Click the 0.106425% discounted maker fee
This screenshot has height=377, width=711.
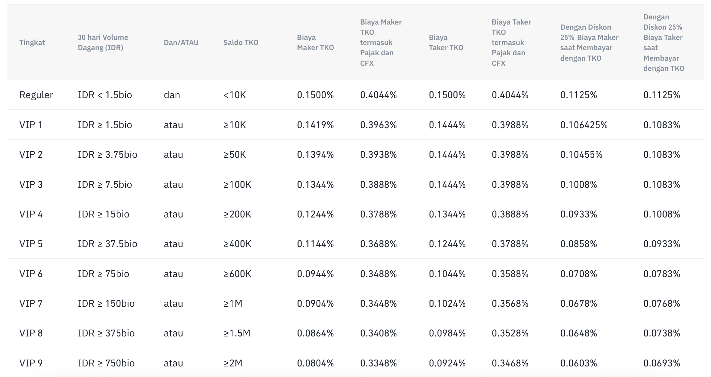[x=584, y=125]
